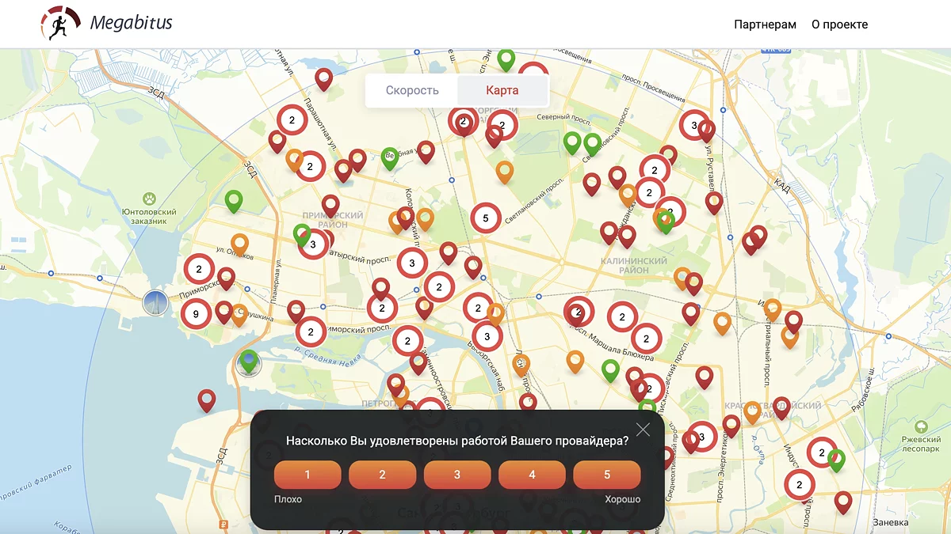Open the cluster marker labeled 5

(486, 218)
